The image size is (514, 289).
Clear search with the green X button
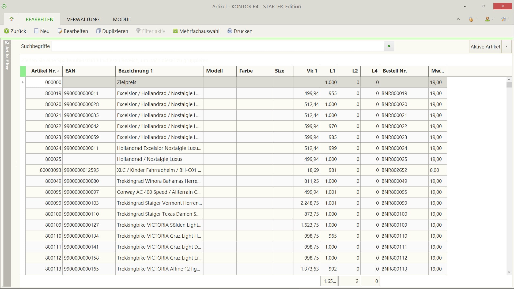tap(389, 46)
